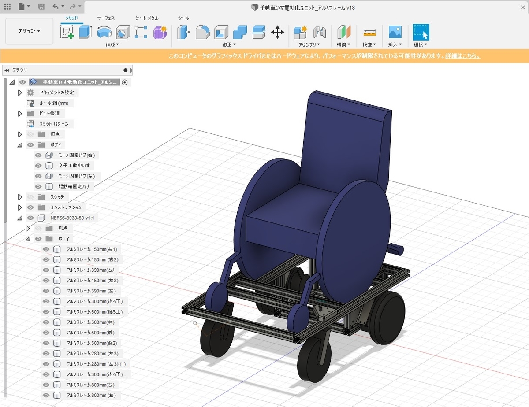529x407 pixels.
Task: Hide NEFS6-3030-50 v1:1 component
Action: [x=30, y=218]
